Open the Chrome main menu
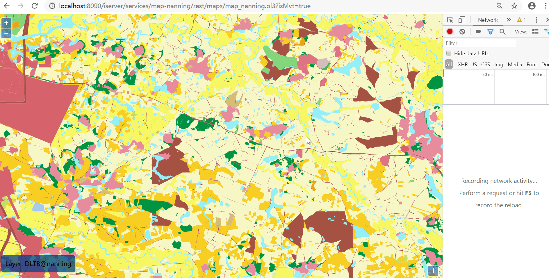The image size is (549, 278). point(546,6)
